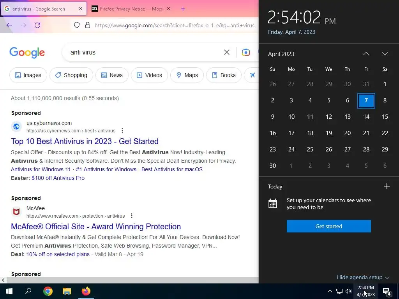
Task: Open the Google logo homepage
Action: (27, 53)
